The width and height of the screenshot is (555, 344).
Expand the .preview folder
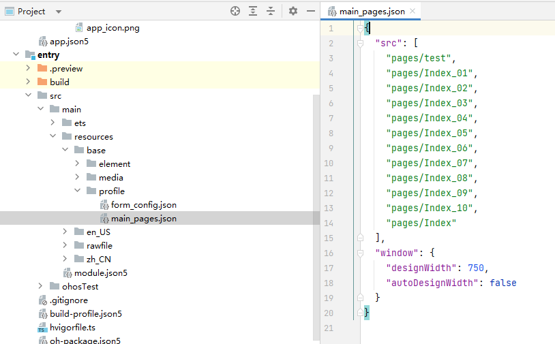[x=29, y=68]
